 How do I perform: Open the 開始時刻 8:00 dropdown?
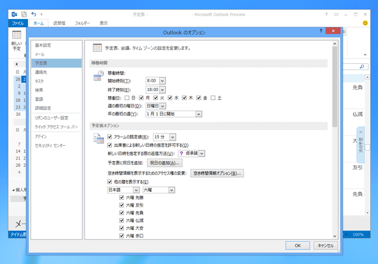(x=162, y=81)
